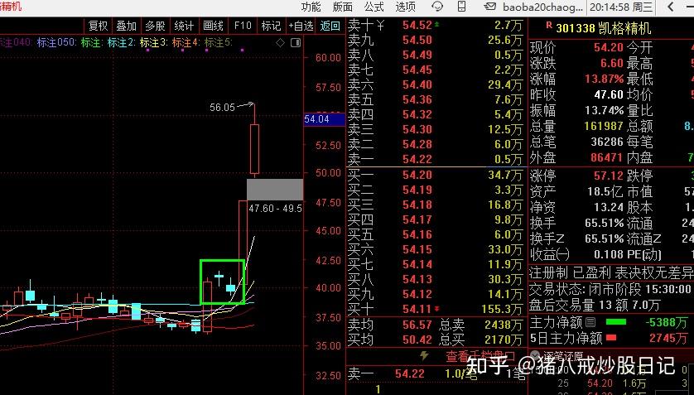This screenshot has height=395, width=694.
Task: Click red down arrow beside 54.11
Action: pos(436,309)
